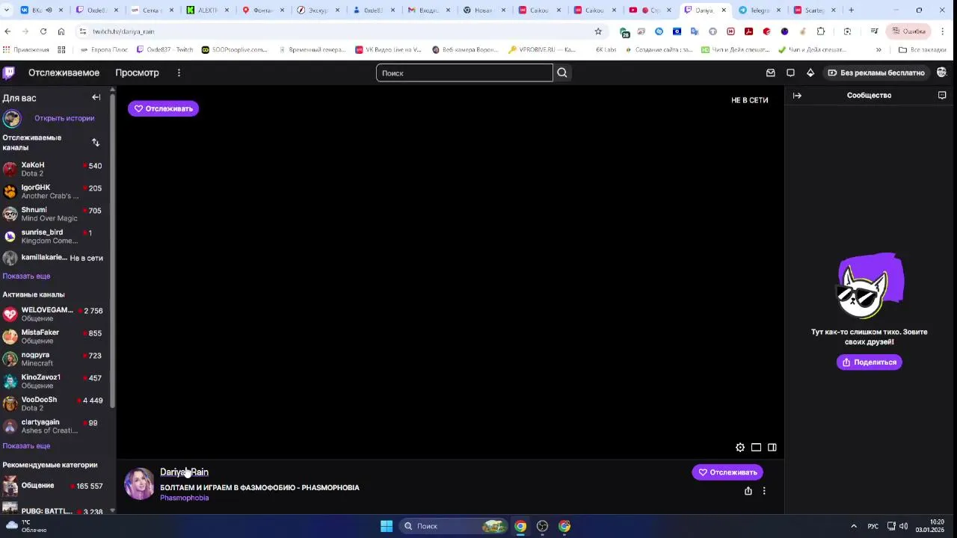Sort followed channels with arrows icon
This screenshot has height=538, width=957.
(95, 142)
